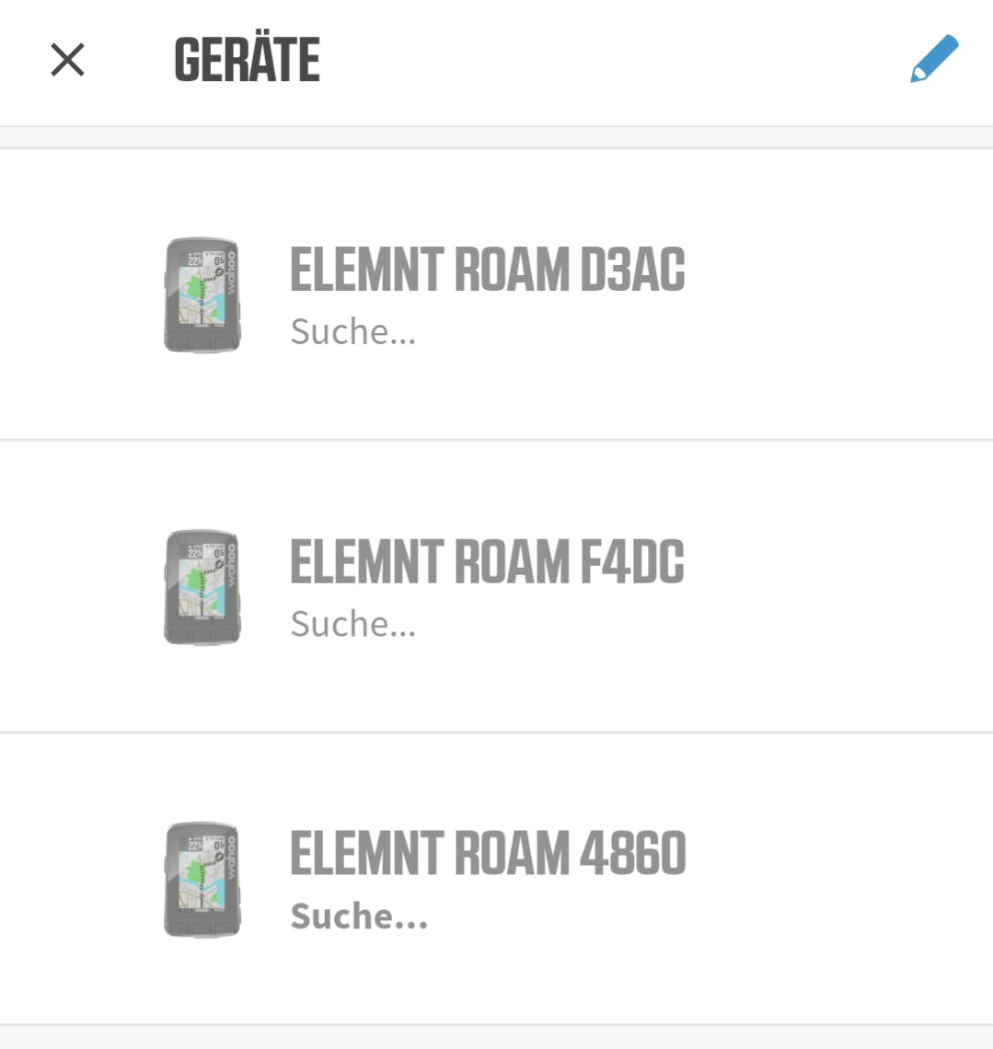The image size is (993, 1049).
Task: Open the ELEMNT ROAM 4860 device name
Action: click(488, 853)
